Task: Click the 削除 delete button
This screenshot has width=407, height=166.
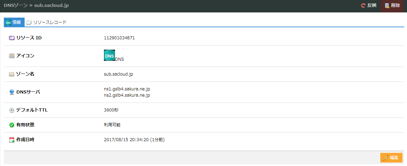Action: click(392, 6)
